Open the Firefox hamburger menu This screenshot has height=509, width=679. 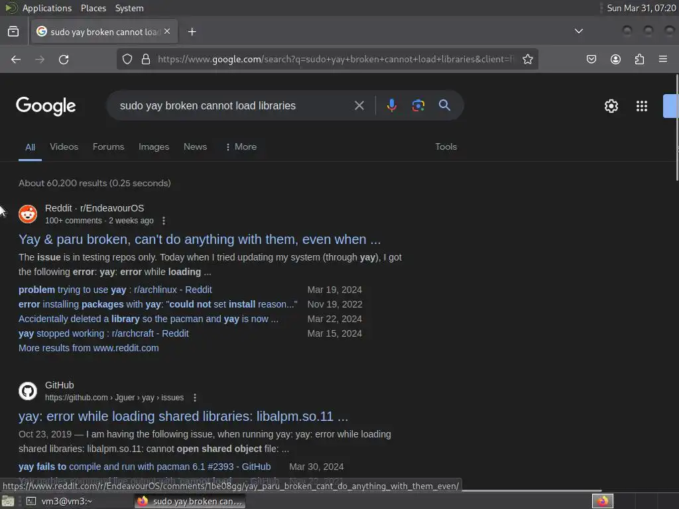[x=662, y=59]
